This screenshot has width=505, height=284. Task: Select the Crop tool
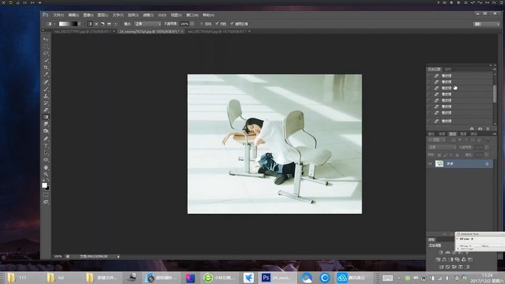(x=46, y=67)
